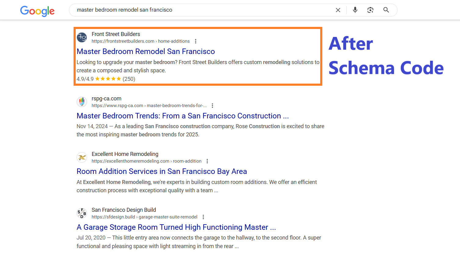Open "Room Addition Services in San Francisco Bay Area"
Screen dimensions: 460x256
(x=161, y=171)
